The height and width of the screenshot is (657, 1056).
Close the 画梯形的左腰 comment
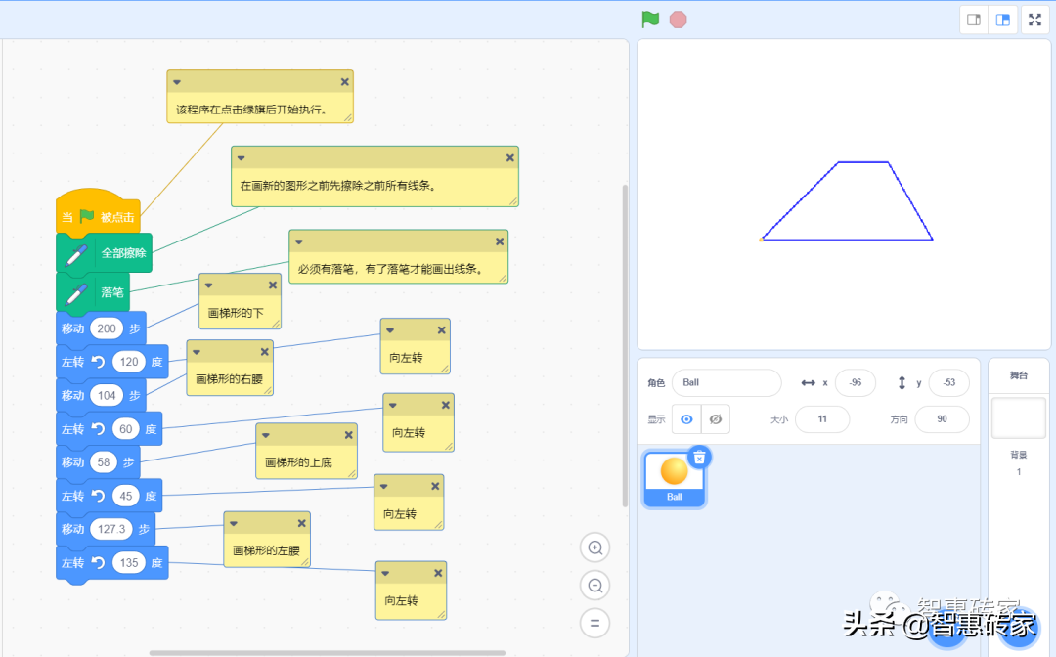tap(302, 523)
